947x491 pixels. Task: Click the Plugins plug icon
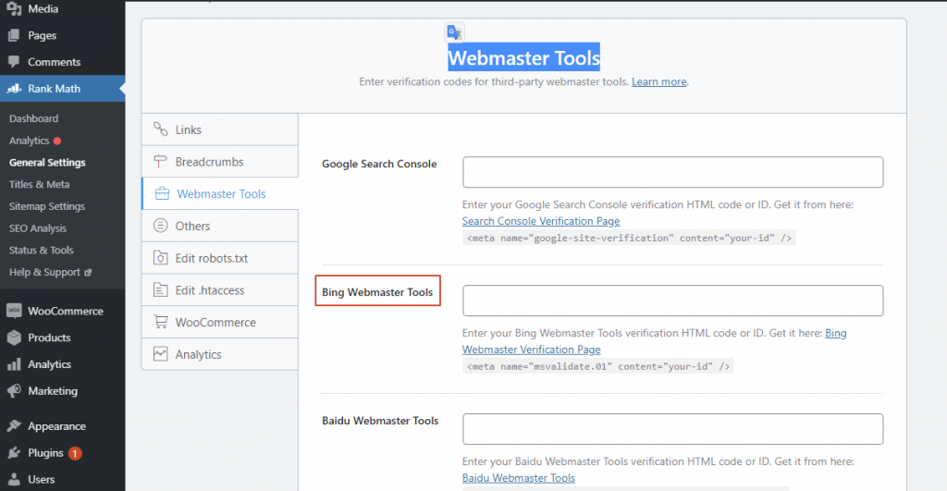tap(14, 453)
